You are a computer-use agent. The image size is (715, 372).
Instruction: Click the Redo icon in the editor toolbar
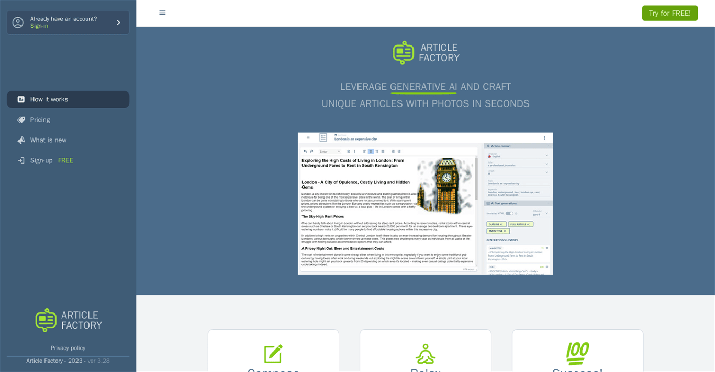(x=311, y=152)
